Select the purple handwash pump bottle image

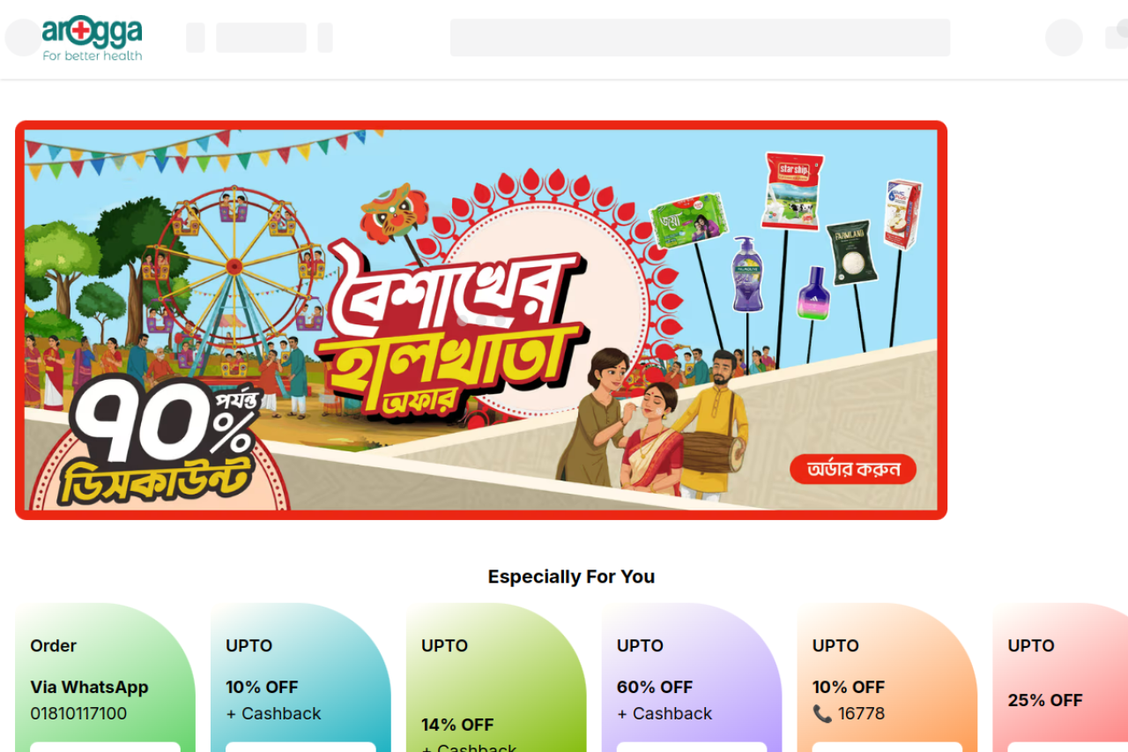[x=747, y=274]
